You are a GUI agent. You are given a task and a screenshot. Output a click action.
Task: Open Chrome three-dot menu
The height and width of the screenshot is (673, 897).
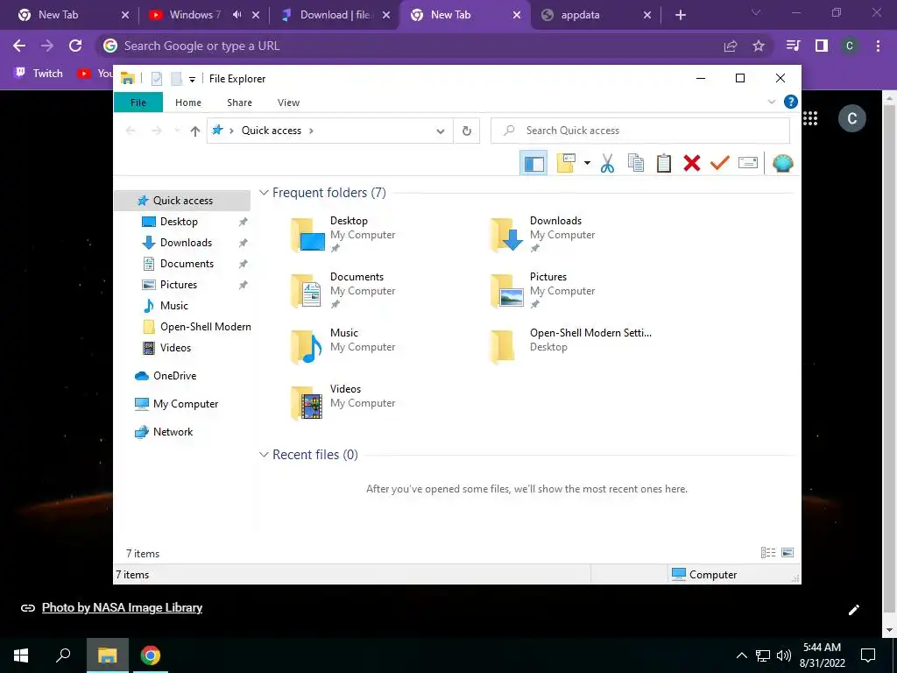click(x=878, y=46)
